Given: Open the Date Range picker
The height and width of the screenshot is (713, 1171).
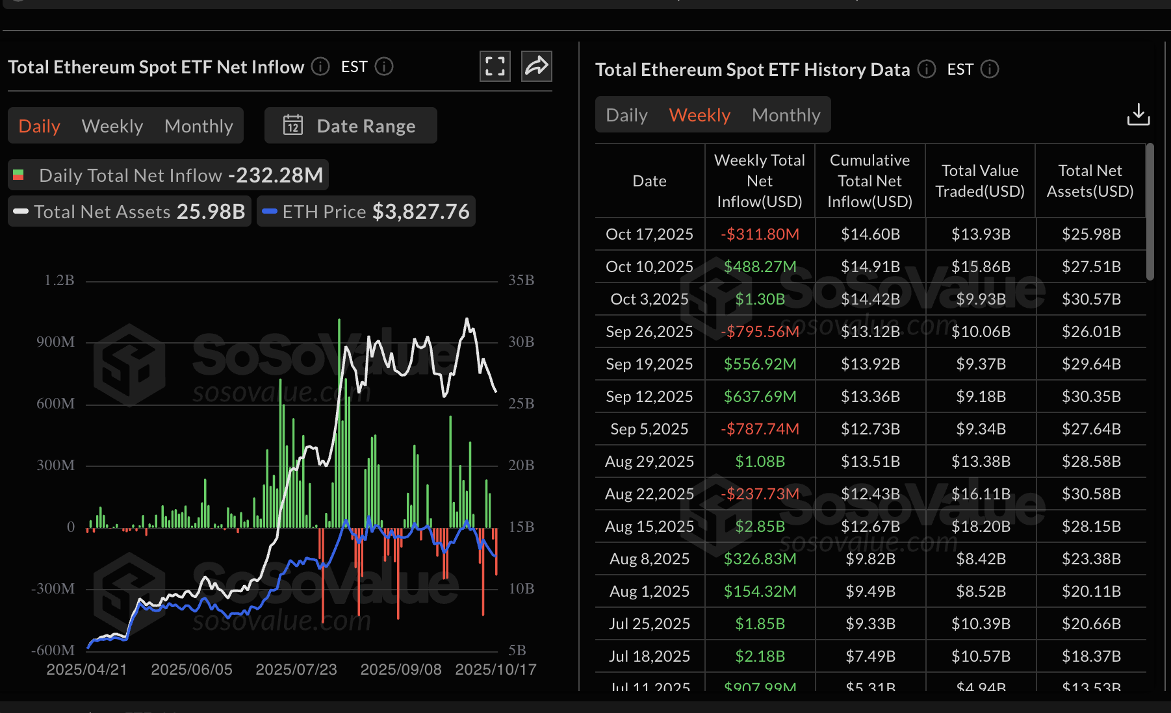Looking at the screenshot, I should (x=351, y=125).
